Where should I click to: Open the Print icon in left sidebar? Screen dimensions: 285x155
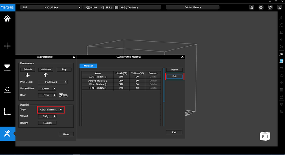pyautogui.click(x=7, y=68)
